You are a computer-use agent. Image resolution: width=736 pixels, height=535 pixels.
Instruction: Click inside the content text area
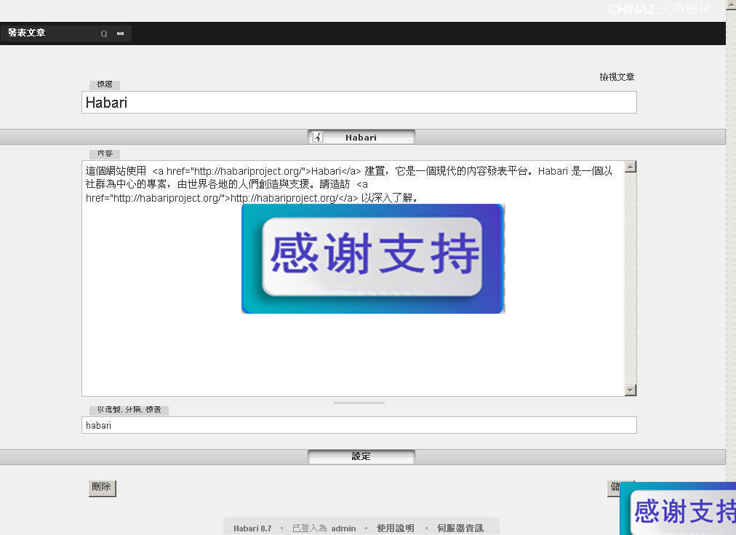[x=353, y=279]
